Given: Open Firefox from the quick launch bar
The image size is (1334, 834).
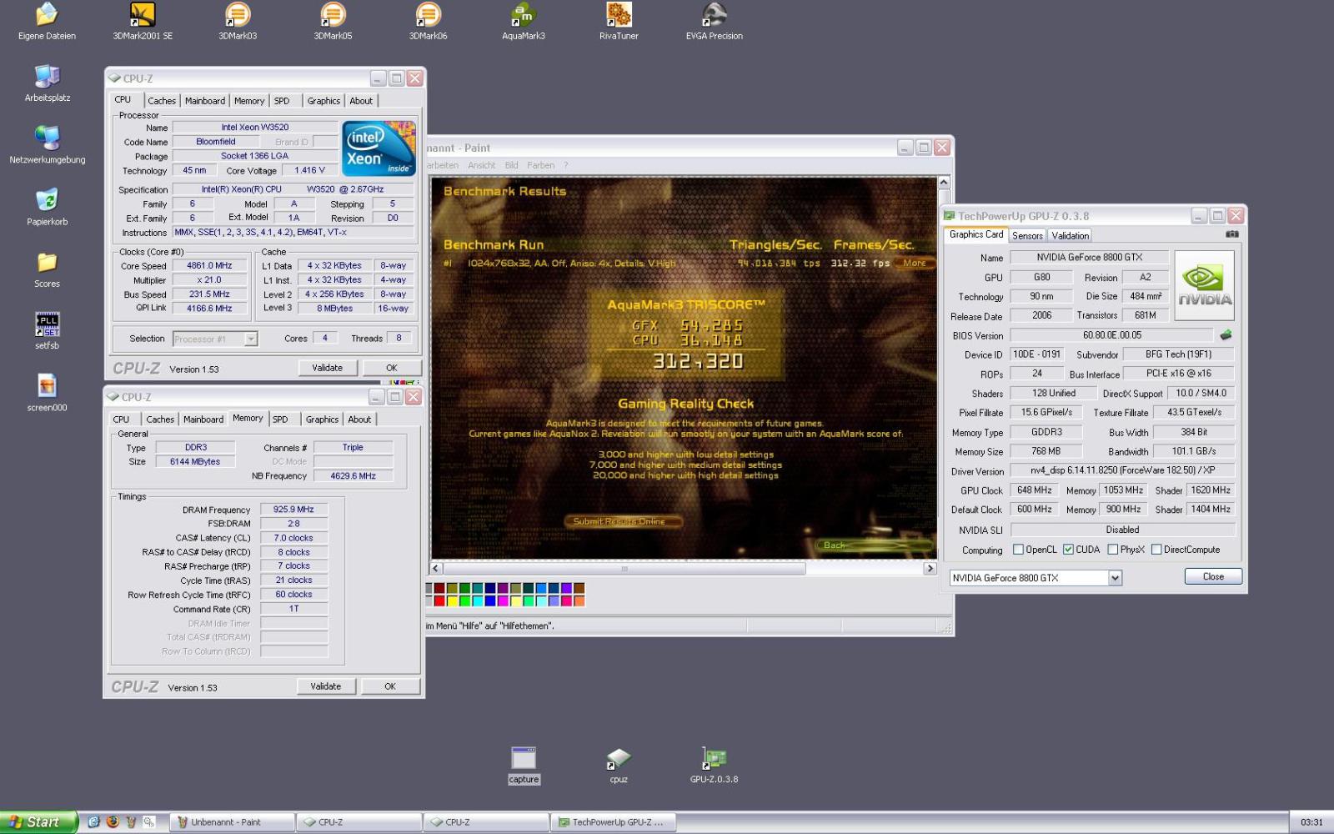Looking at the screenshot, I should 113,822.
